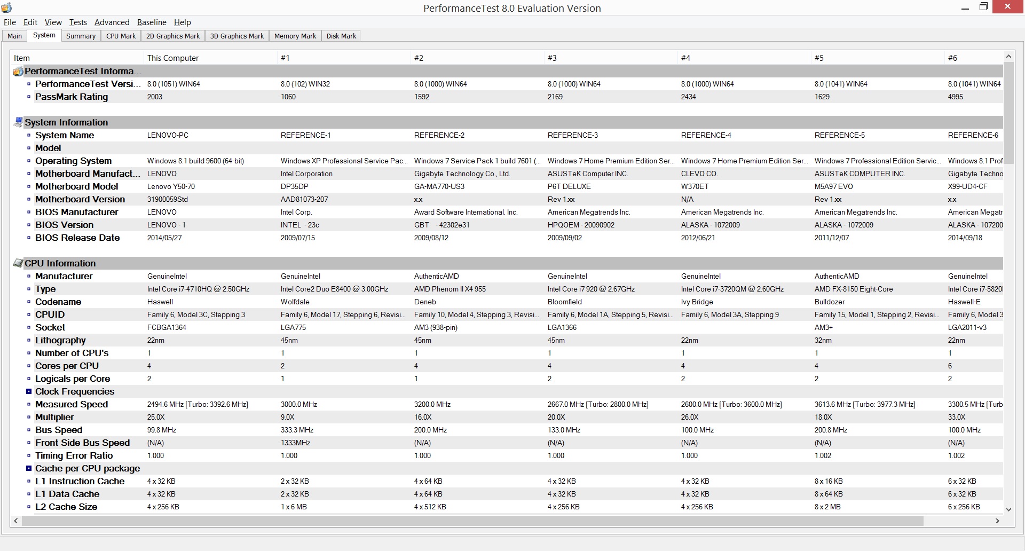The image size is (1025, 551).
Task: Click the 'REFERENCE-4' system name cell
Action: (706, 135)
